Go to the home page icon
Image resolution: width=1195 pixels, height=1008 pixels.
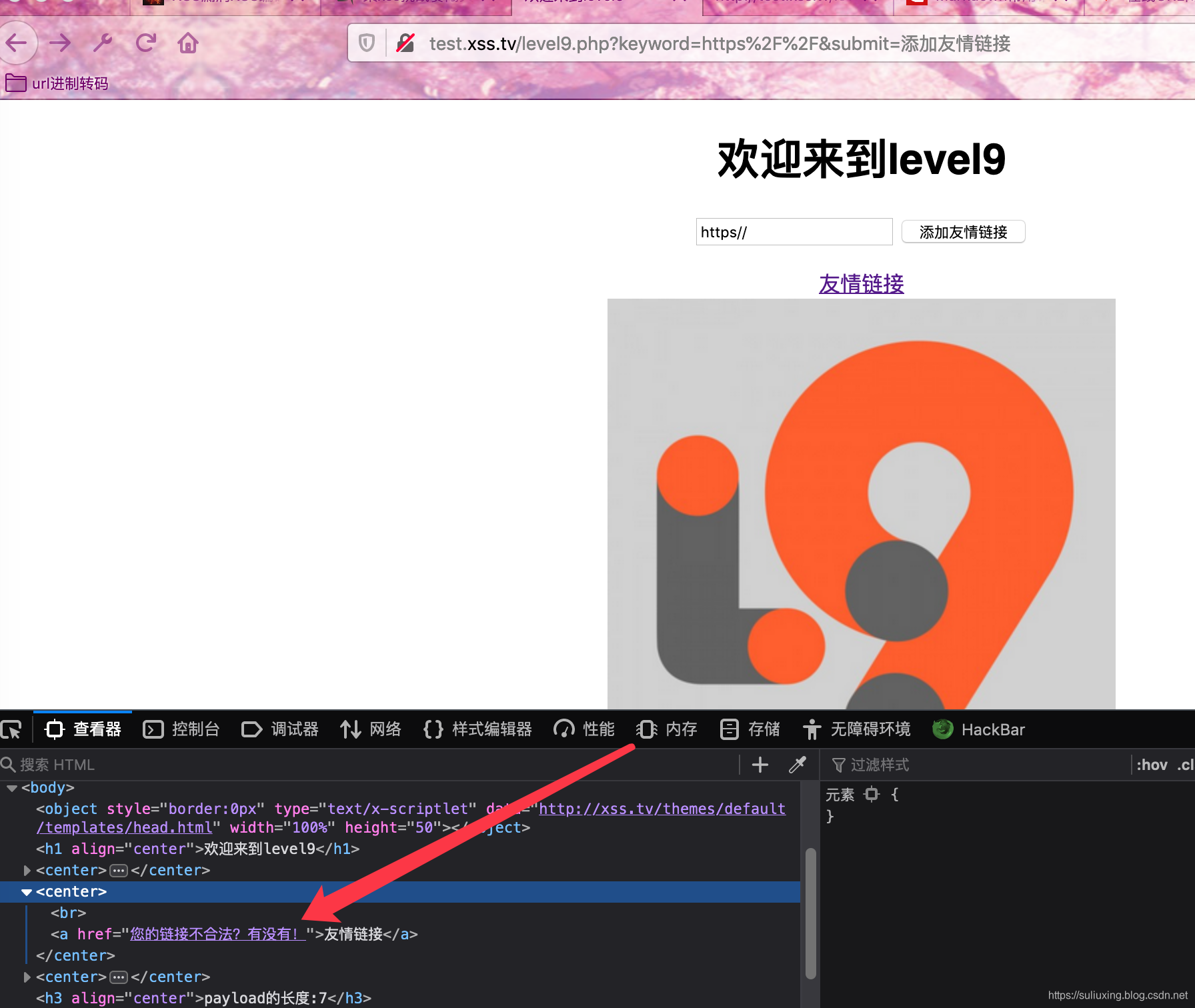(x=188, y=43)
